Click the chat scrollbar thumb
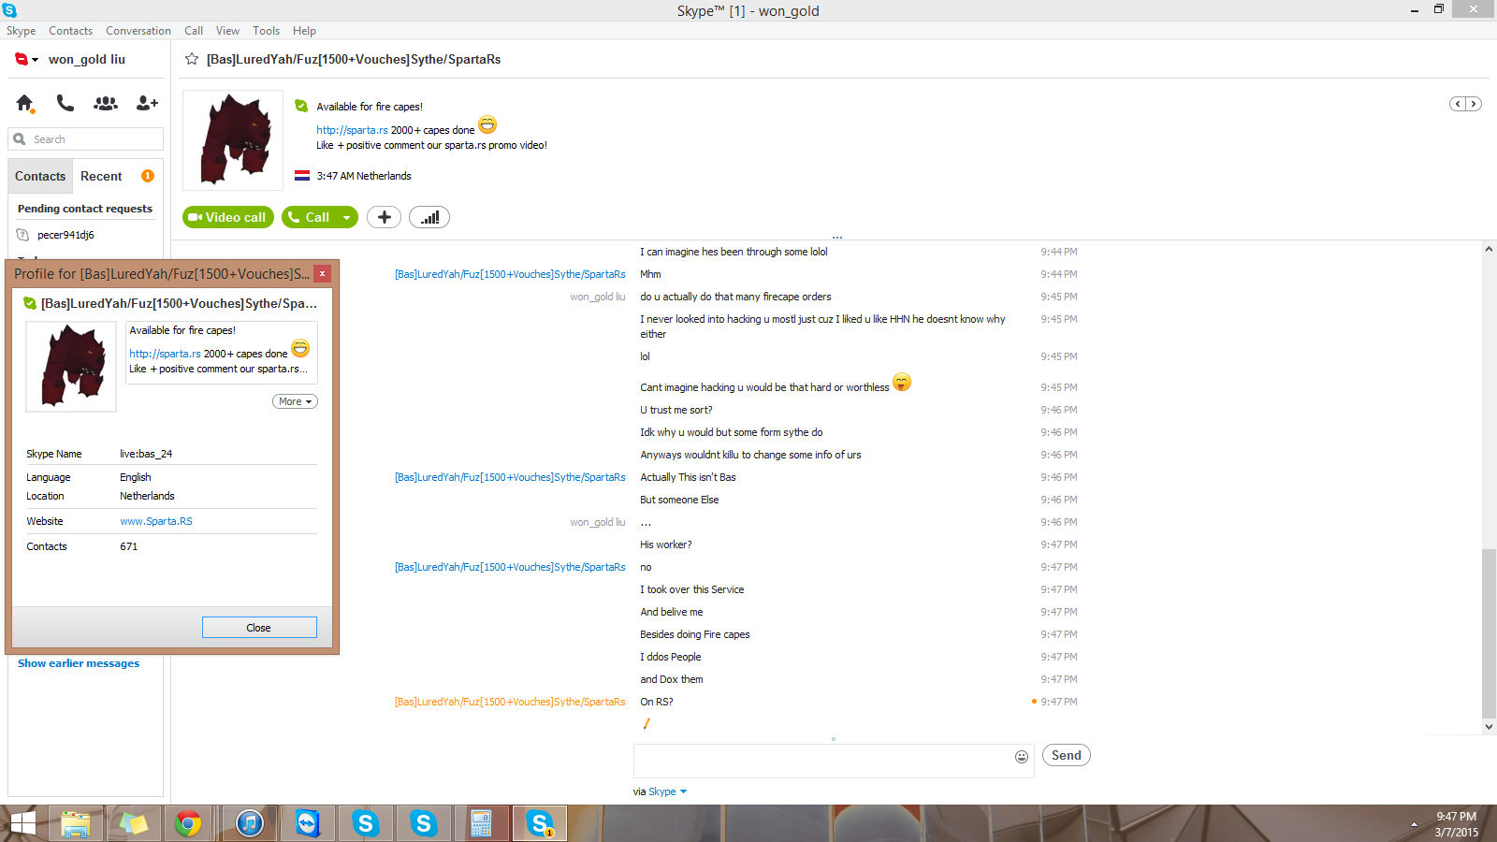 (1489, 631)
